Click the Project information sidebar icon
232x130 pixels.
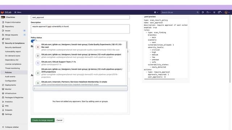pyautogui.click(x=3, y=22)
